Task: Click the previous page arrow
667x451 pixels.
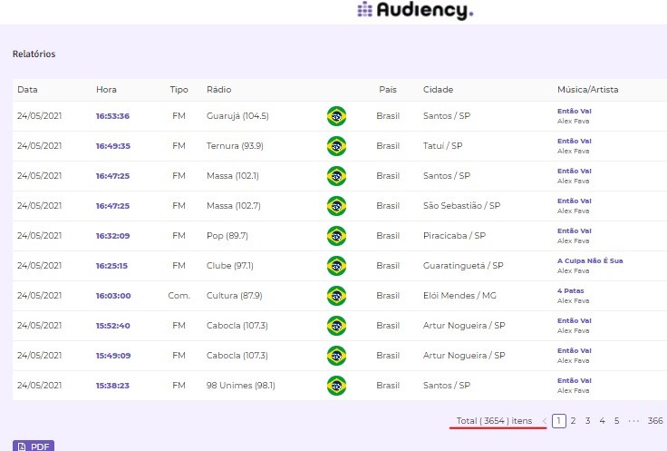Action: (544, 421)
